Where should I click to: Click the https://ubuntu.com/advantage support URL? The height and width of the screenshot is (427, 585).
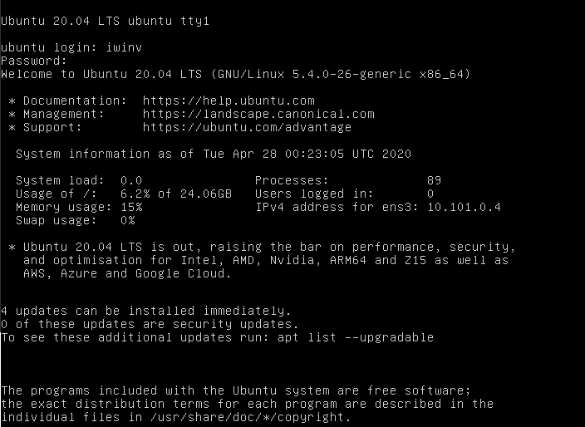[x=247, y=127]
